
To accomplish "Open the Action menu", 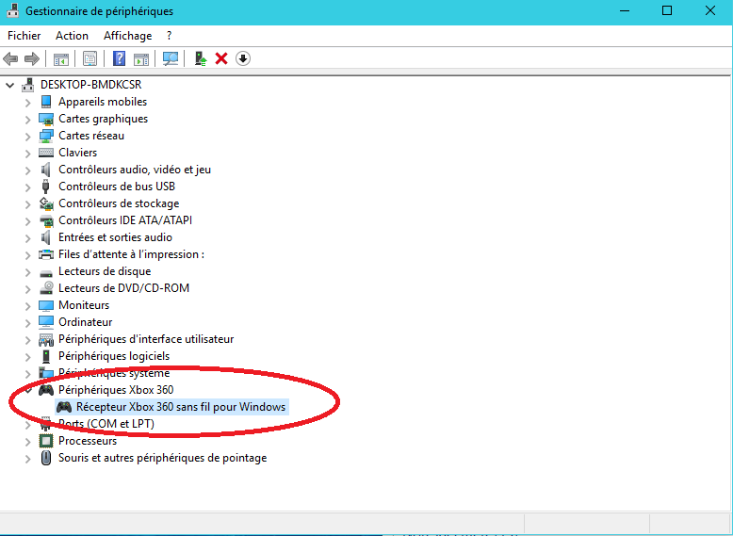I will coord(72,36).
